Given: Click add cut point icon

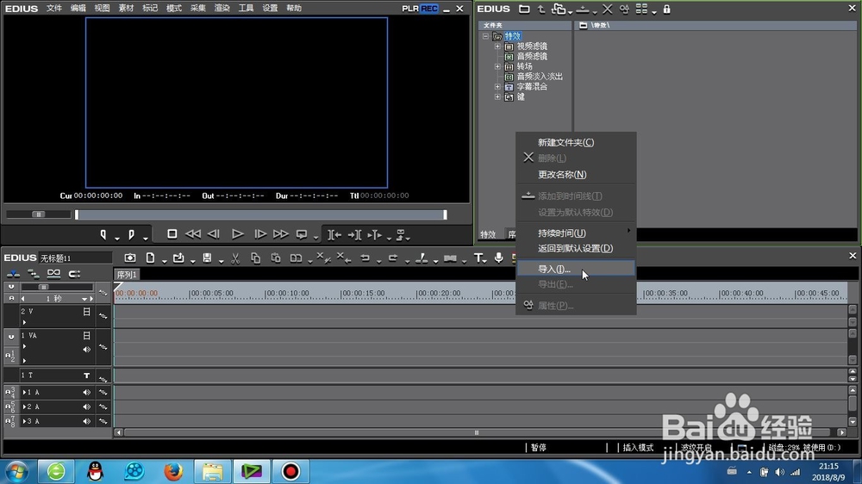Looking at the screenshot, I should (x=422, y=258).
